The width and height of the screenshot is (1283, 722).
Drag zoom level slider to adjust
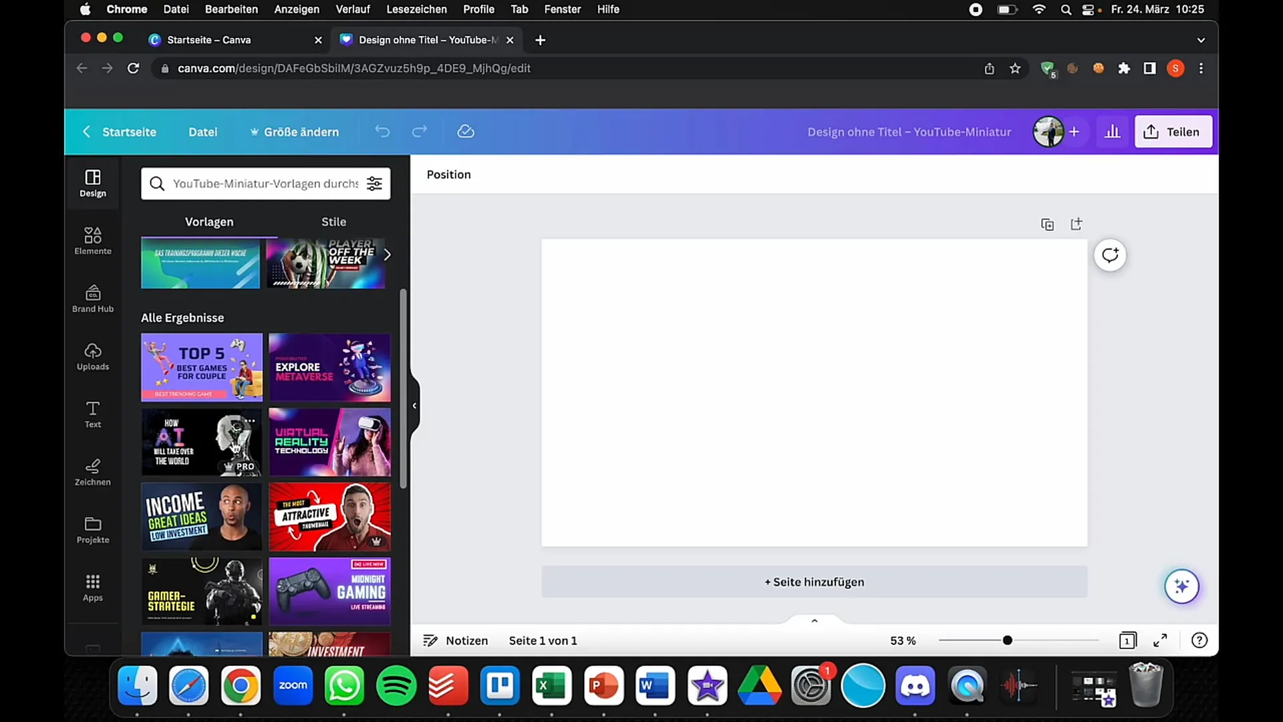pos(1008,640)
